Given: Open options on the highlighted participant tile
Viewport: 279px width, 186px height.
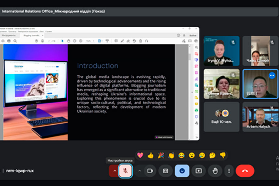Looking at the screenshot, I should tap(272, 75).
